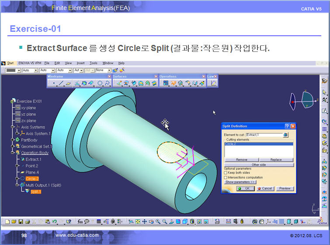This screenshot has width=330, height=245.
Task: Click the Other side button
Action: (259, 165)
